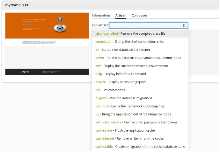Choose the optimize command suggestion
Screen dimensions: 220x152
click(x=140, y=106)
